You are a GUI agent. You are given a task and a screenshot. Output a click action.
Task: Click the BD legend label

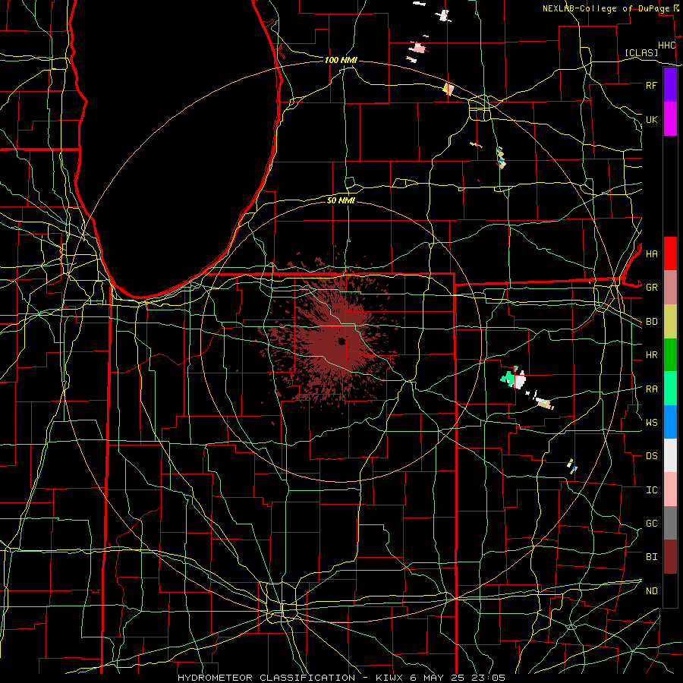coord(651,322)
